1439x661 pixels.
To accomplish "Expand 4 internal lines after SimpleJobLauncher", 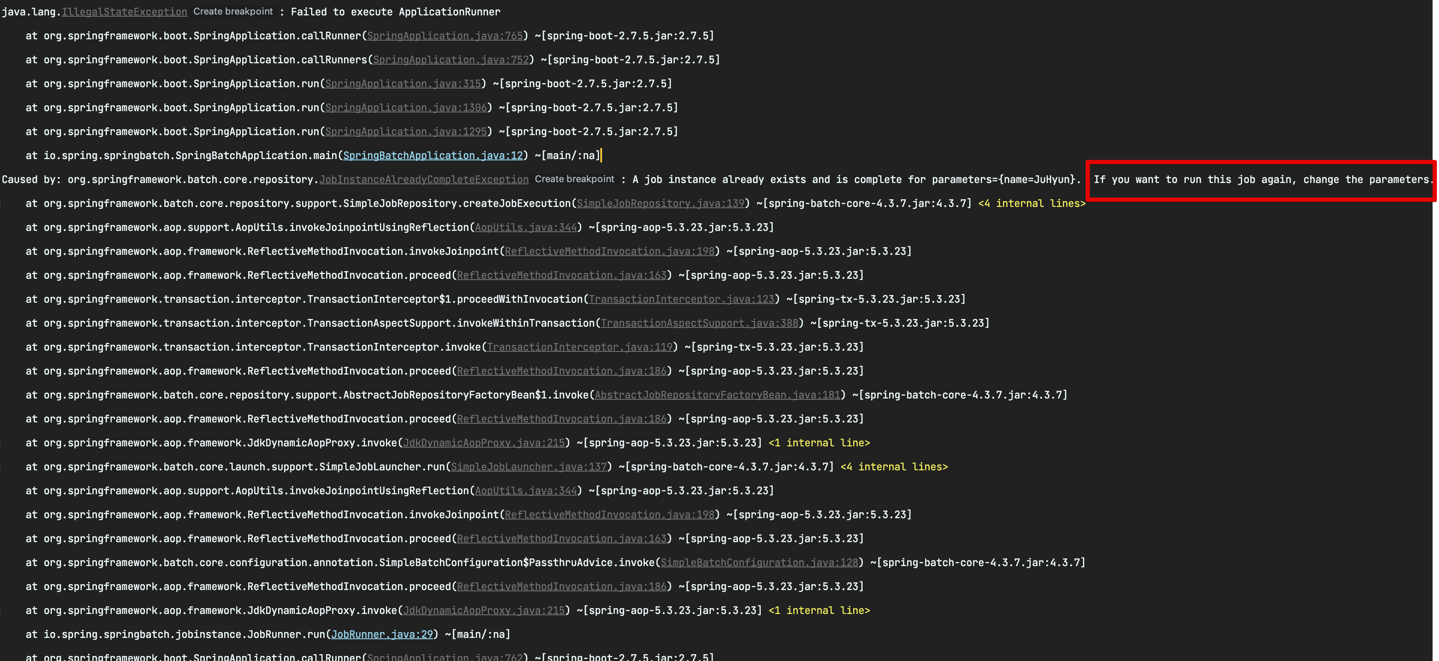I will point(894,467).
